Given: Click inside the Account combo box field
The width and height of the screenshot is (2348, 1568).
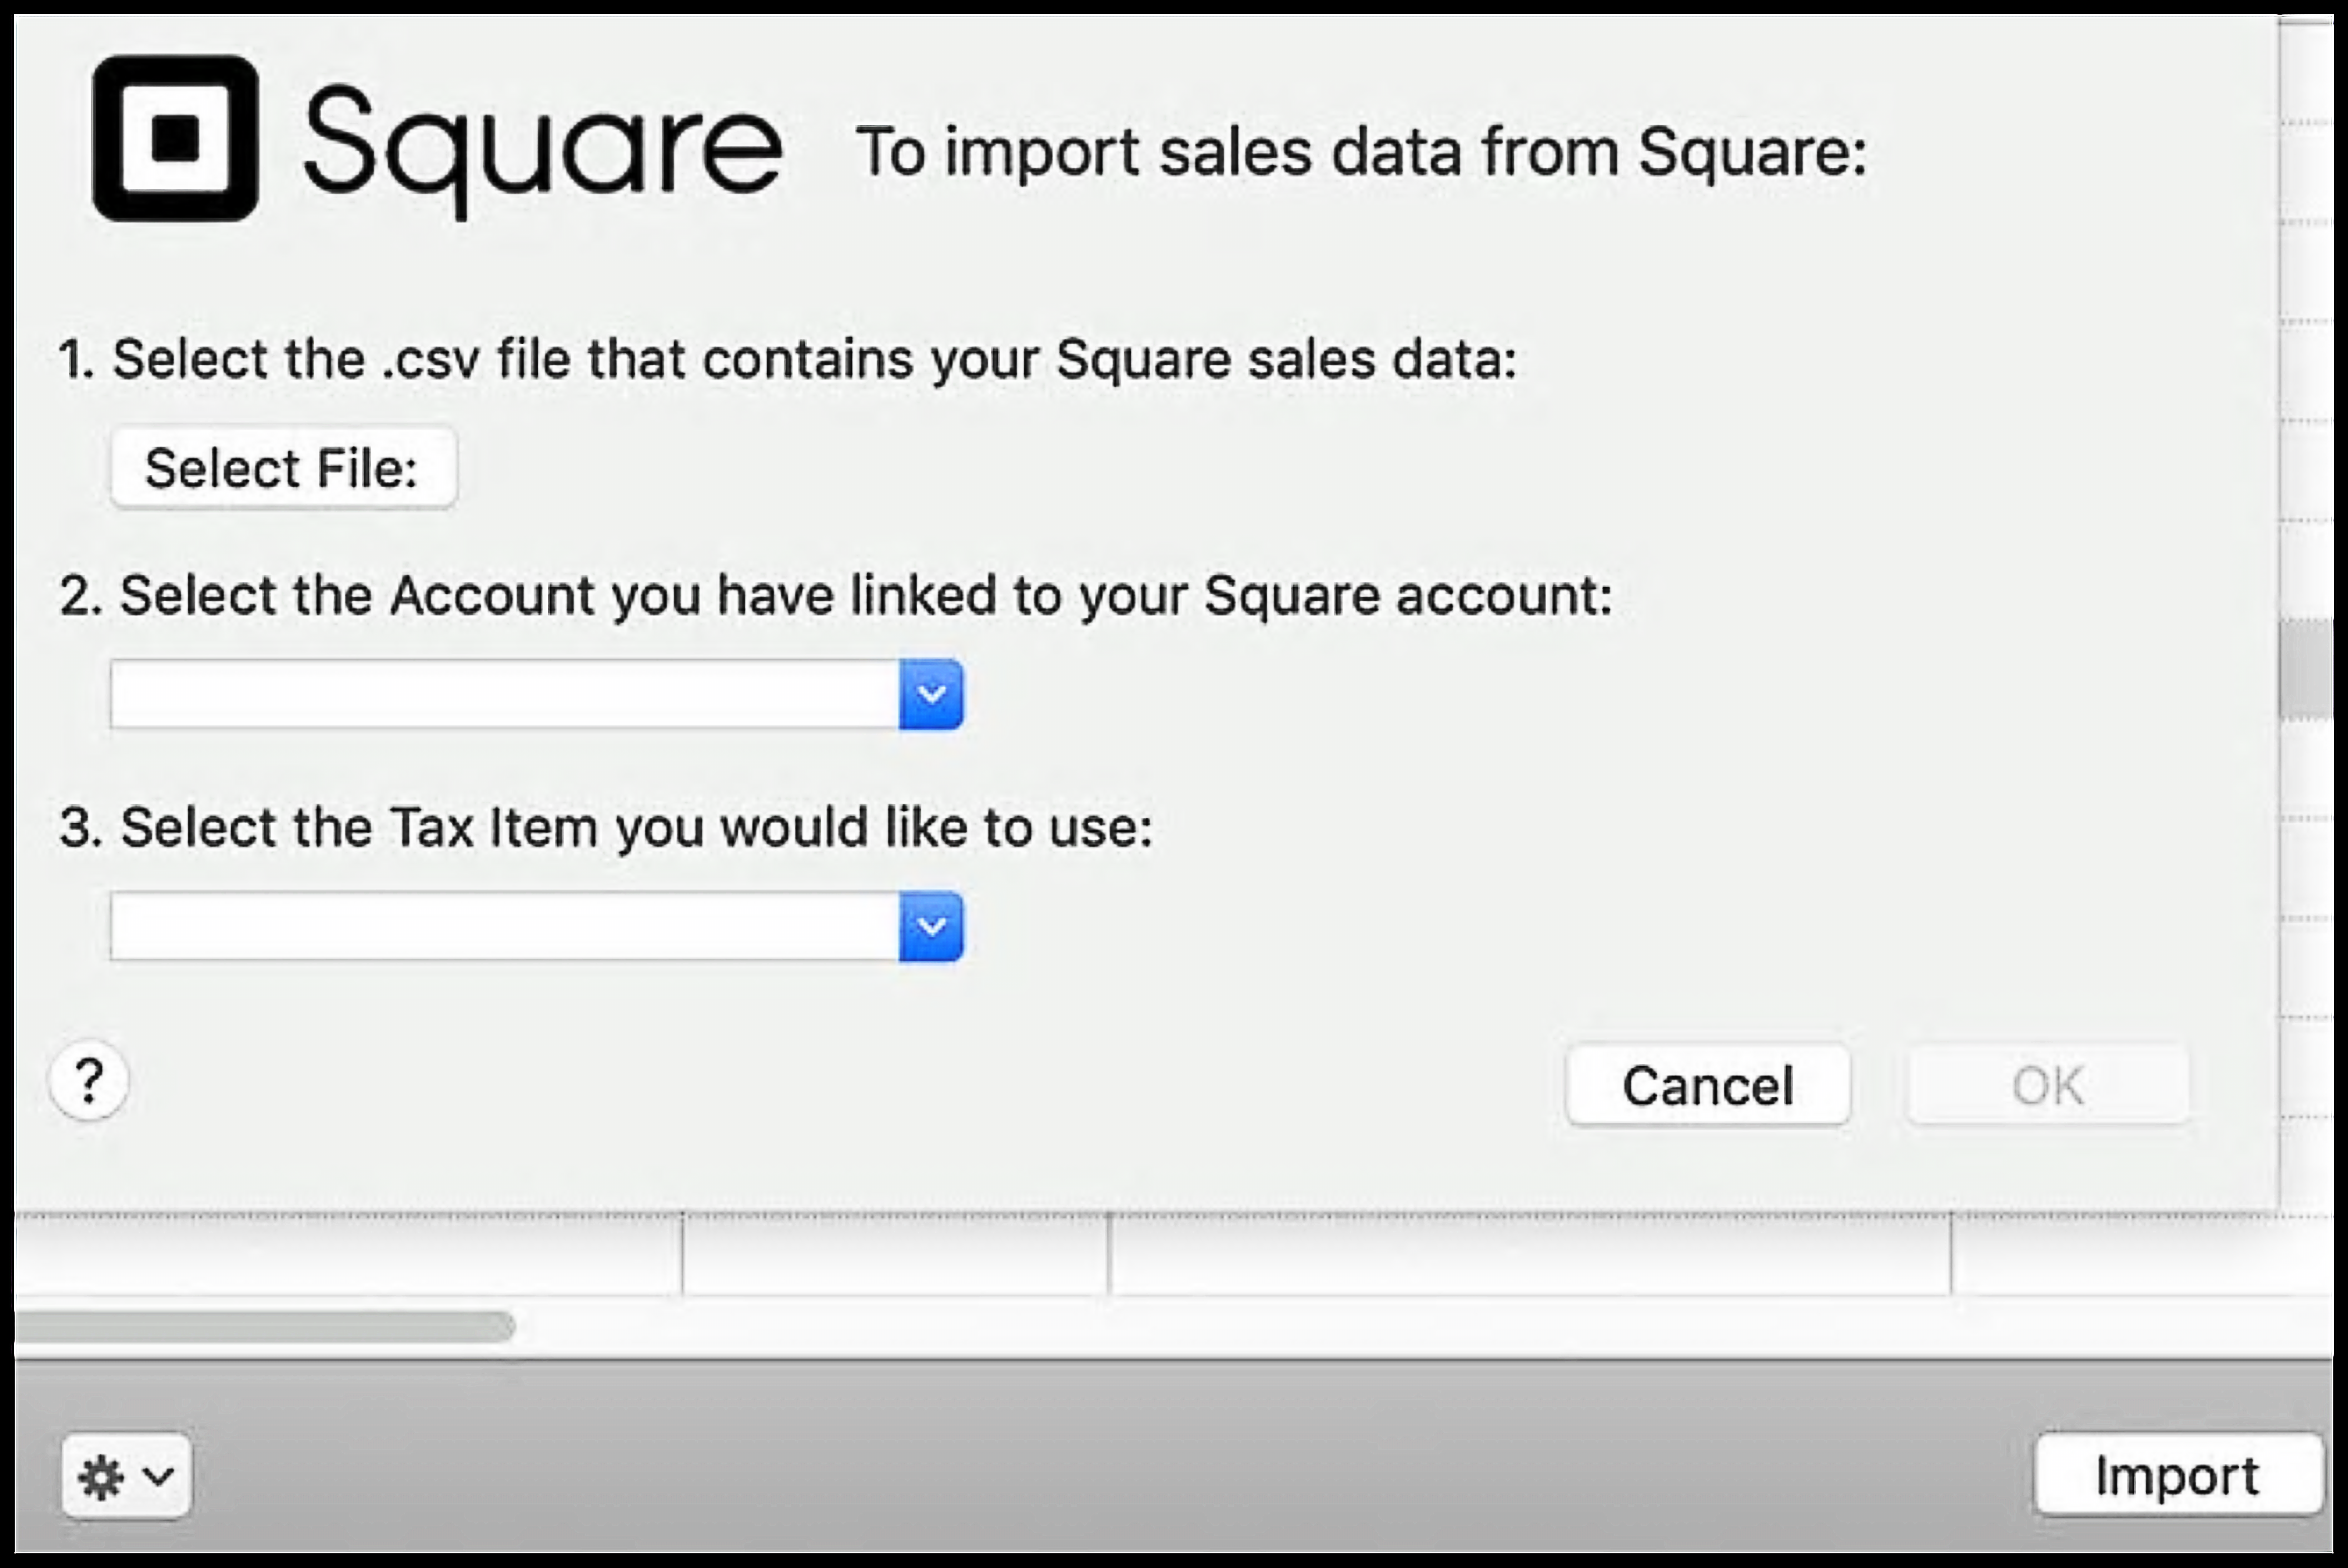Looking at the screenshot, I should 505,694.
